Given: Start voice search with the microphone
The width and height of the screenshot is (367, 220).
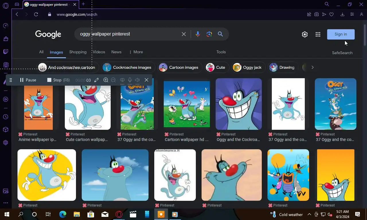Looking at the screenshot, I should (198, 34).
